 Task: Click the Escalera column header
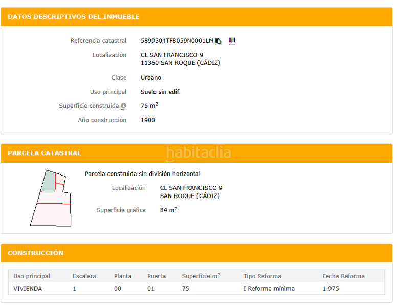pyautogui.click(x=84, y=276)
